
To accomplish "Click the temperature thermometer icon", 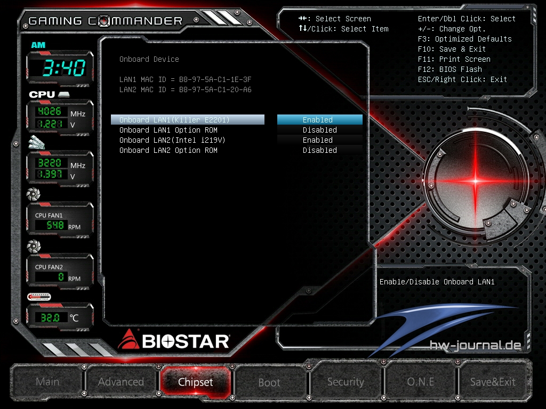I will [x=39, y=297].
